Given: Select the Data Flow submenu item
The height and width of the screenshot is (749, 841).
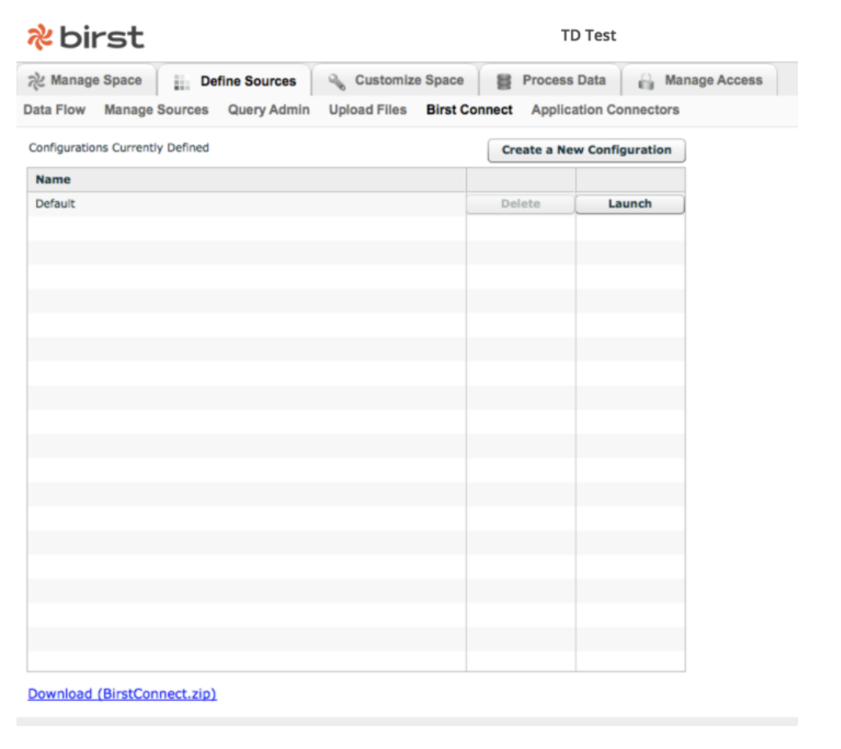Looking at the screenshot, I should [x=54, y=110].
